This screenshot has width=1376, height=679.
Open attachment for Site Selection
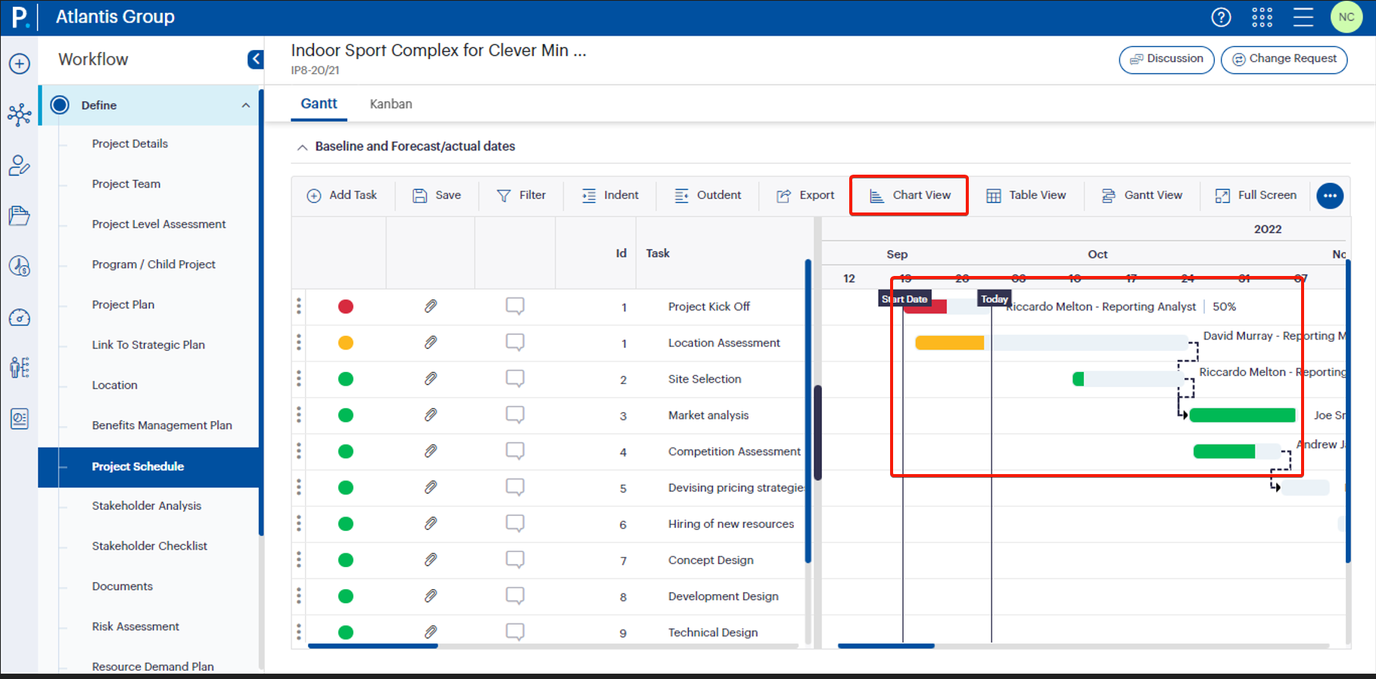tap(431, 379)
